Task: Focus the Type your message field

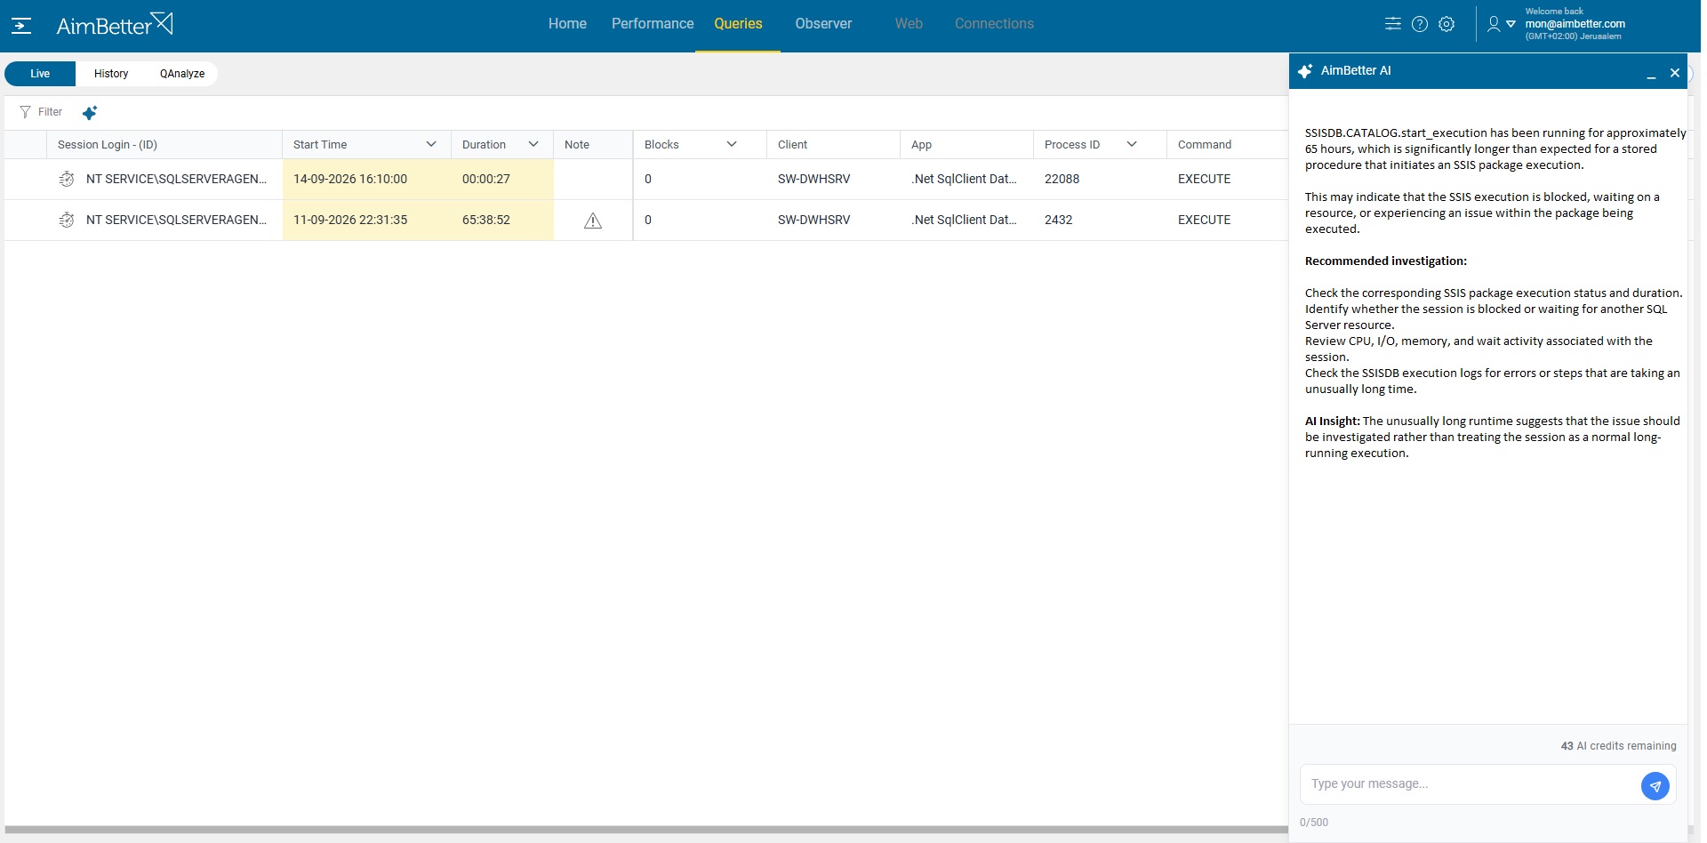Action: pyautogui.click(x=1470, y=784)
